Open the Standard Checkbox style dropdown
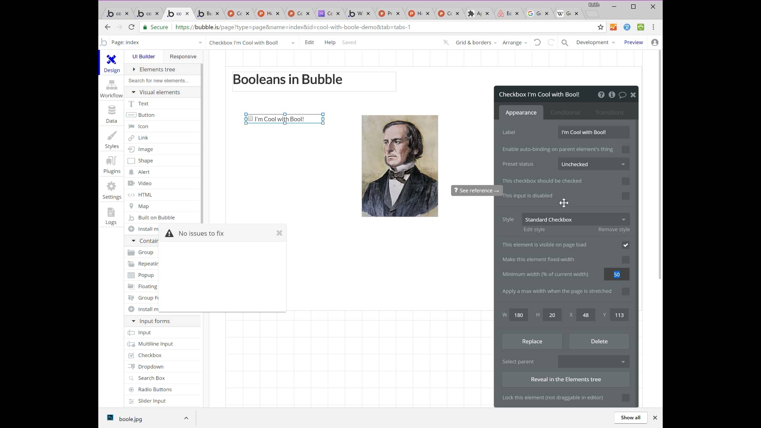 [x=576, y=219]
